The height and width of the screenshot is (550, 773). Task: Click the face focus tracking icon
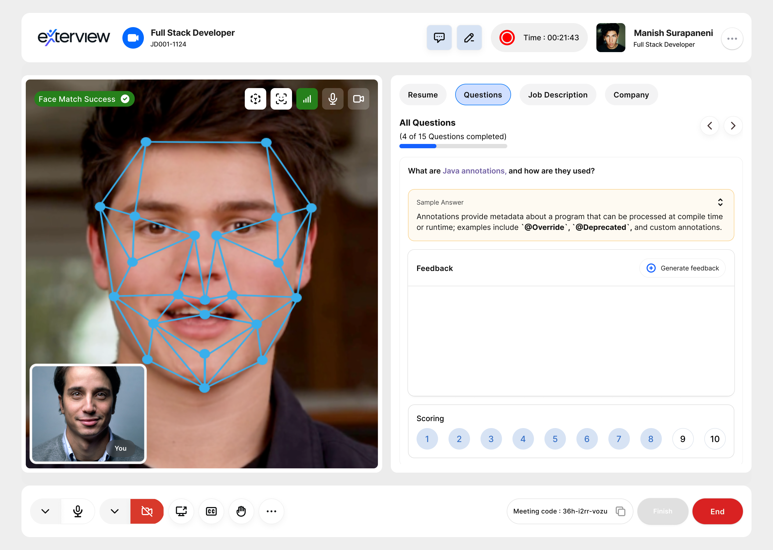(x=255, y=99)
